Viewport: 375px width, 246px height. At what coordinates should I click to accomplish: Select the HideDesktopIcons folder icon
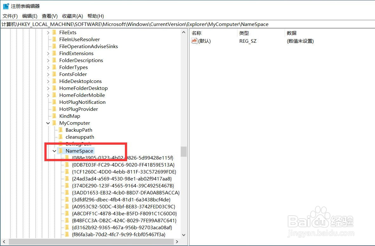coord(55,81)
